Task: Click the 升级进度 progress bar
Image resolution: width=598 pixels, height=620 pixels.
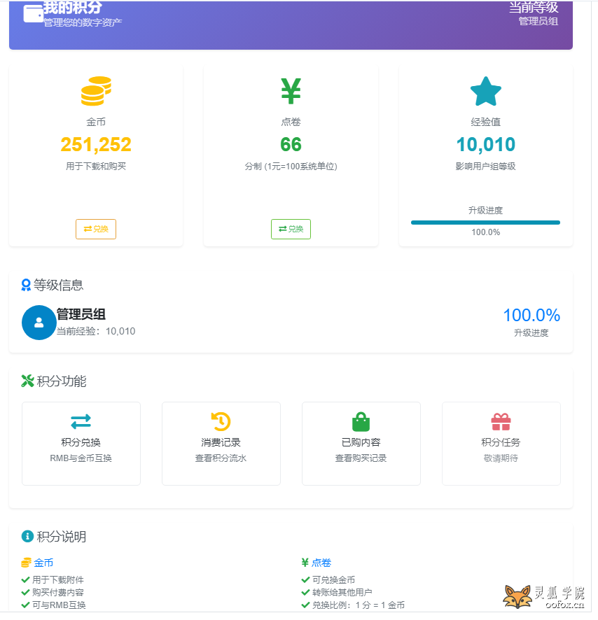Action: [x=485, y=223]
